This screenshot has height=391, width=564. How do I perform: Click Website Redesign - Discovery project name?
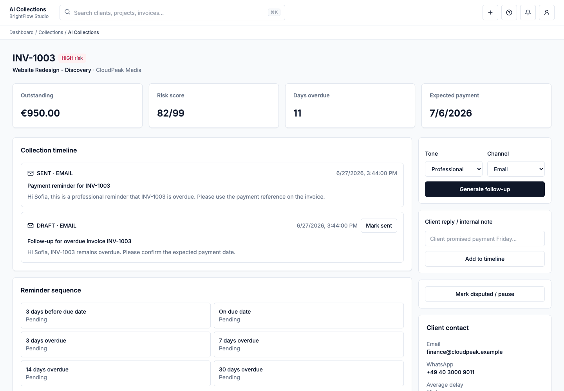coord(52,70)
